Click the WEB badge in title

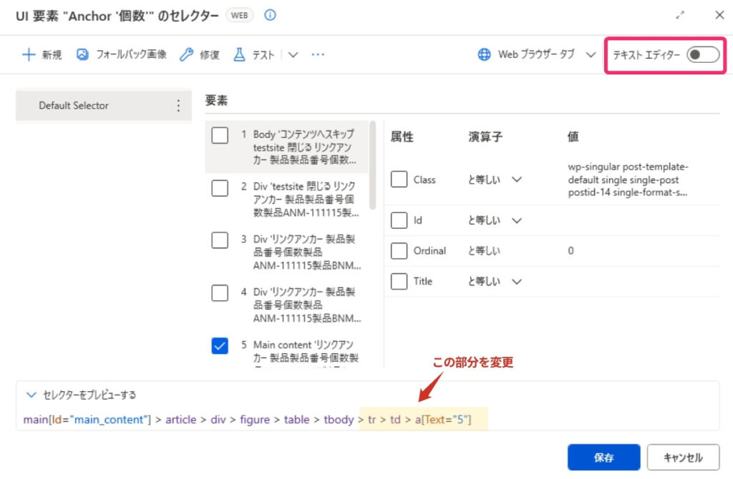click(239, 16)
